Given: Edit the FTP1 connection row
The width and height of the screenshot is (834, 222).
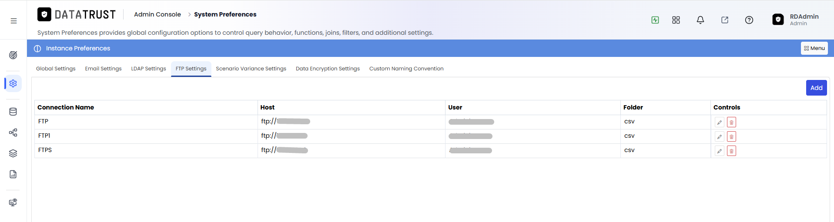Looking at the screenshot, I should [x=720, y=137].
